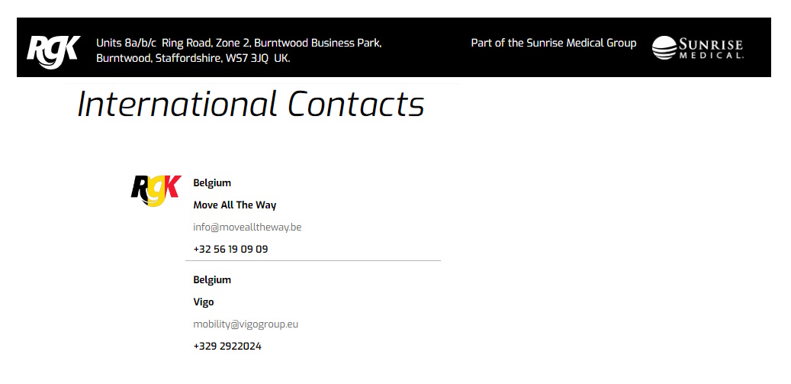
Task: Click the Belgium label above Vigo
Action: click(212, 279)
